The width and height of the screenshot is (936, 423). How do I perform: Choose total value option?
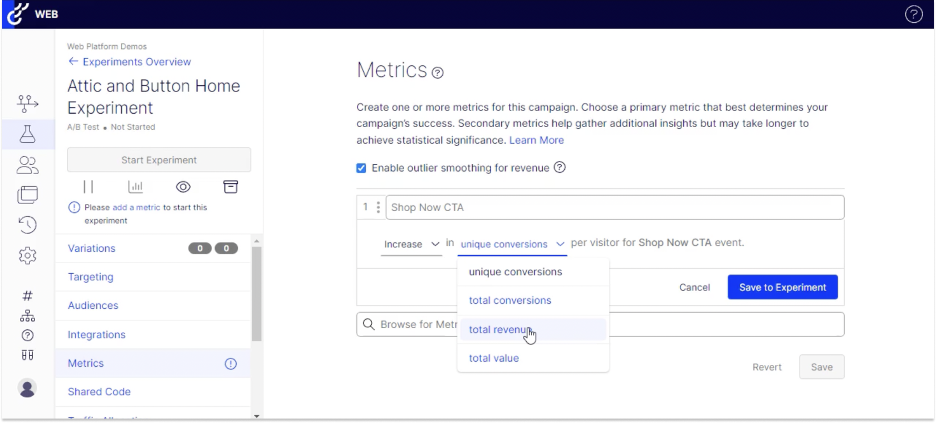point(533,358)
